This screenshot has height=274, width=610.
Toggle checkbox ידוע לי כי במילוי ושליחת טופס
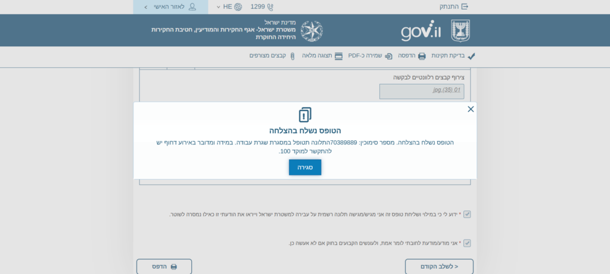point(467,214)
